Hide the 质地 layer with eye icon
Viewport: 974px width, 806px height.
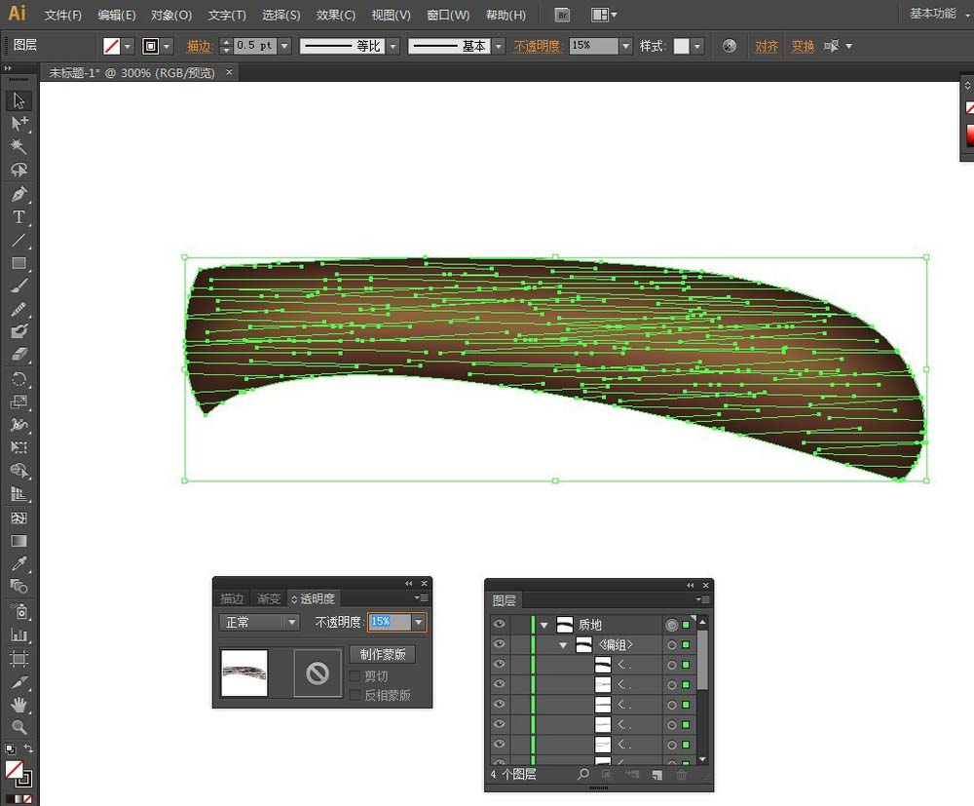pyautogui.click(x=500, y=624)
